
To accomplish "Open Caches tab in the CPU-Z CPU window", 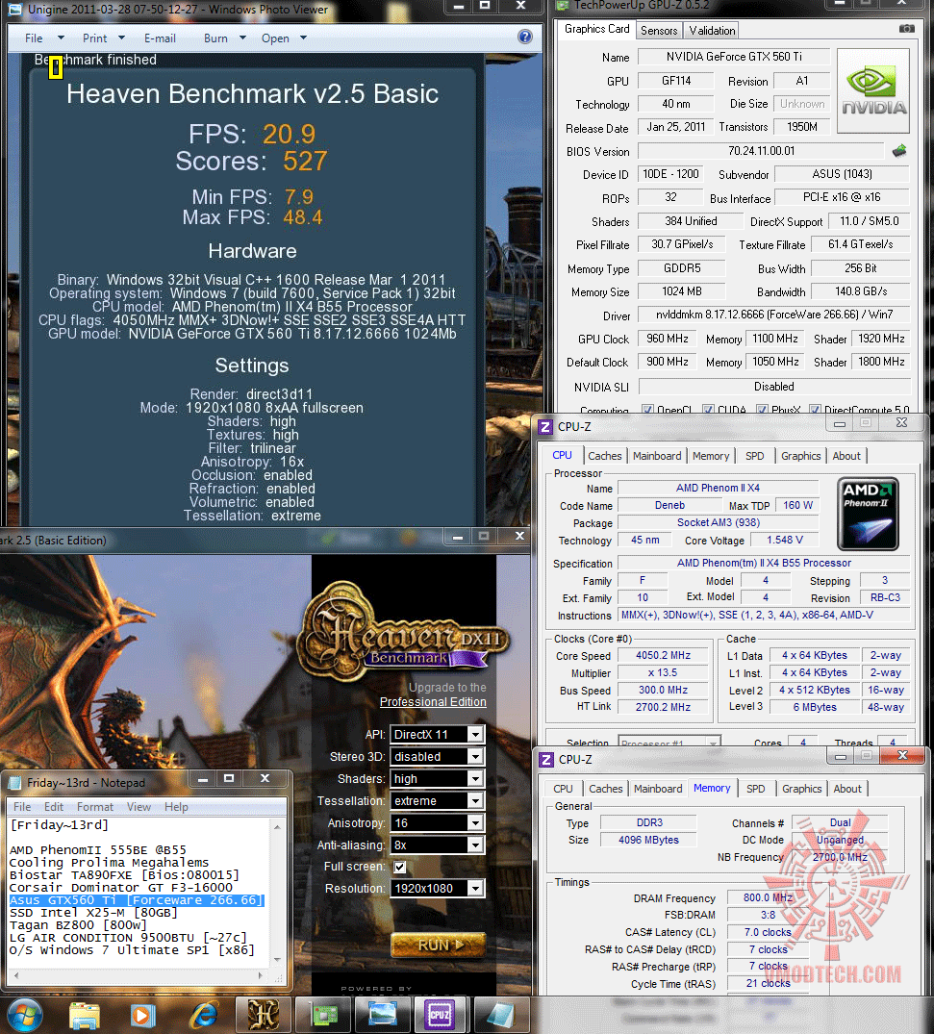I will coord(605,456).
